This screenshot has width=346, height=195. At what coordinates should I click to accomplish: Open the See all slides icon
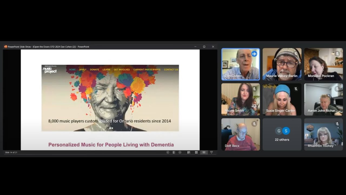(174, 152)
